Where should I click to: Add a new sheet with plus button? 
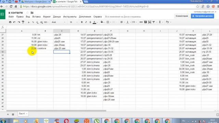click(8, 114)
